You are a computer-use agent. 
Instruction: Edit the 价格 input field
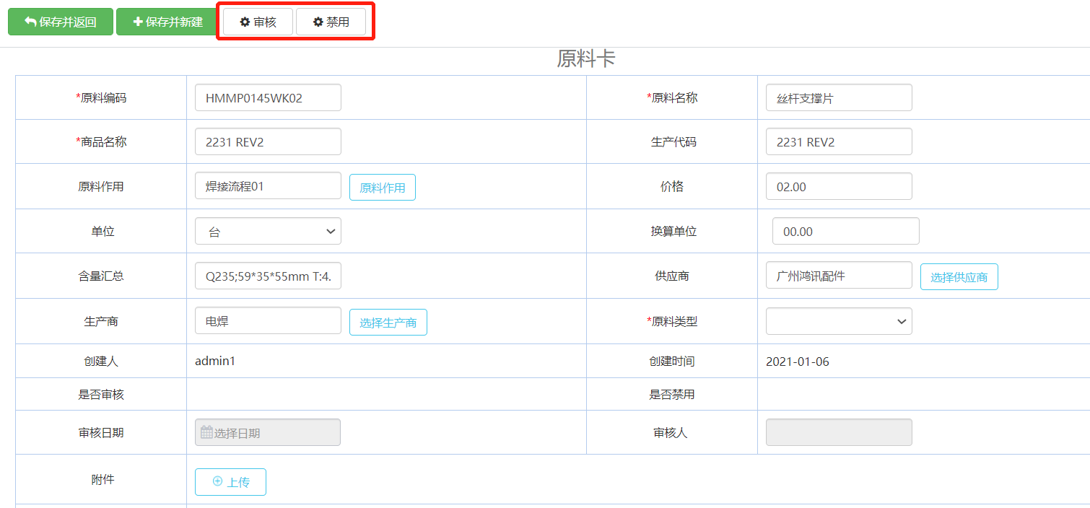839,187
